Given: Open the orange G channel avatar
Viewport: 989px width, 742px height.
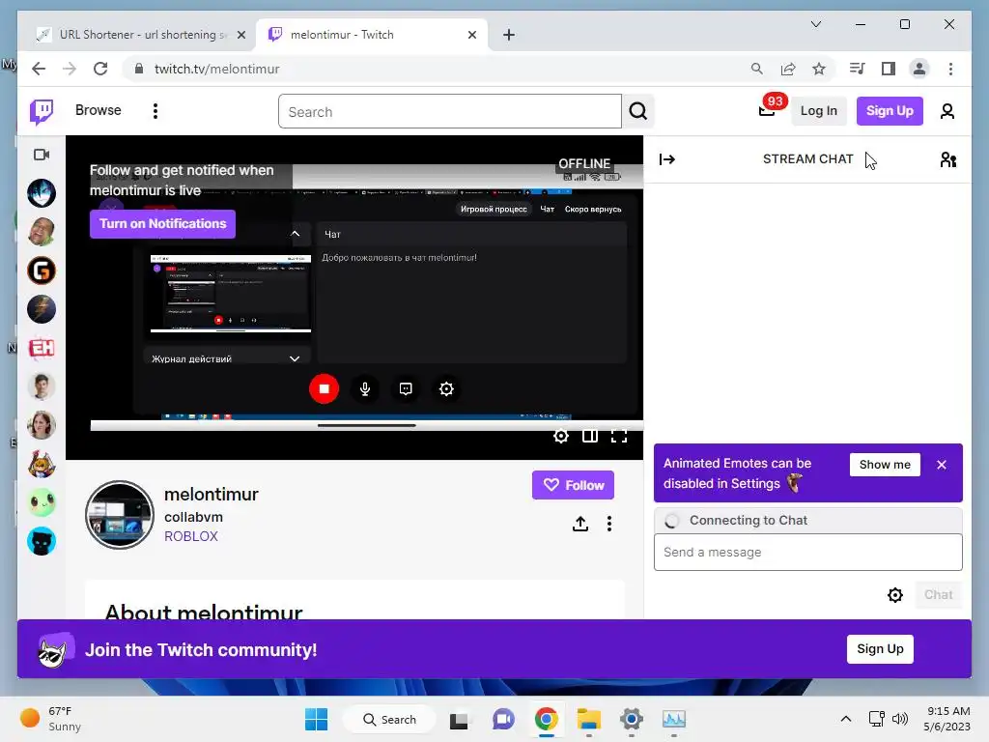Looking at the screenshot, I should pyautogui.click(x=42, y=271).
